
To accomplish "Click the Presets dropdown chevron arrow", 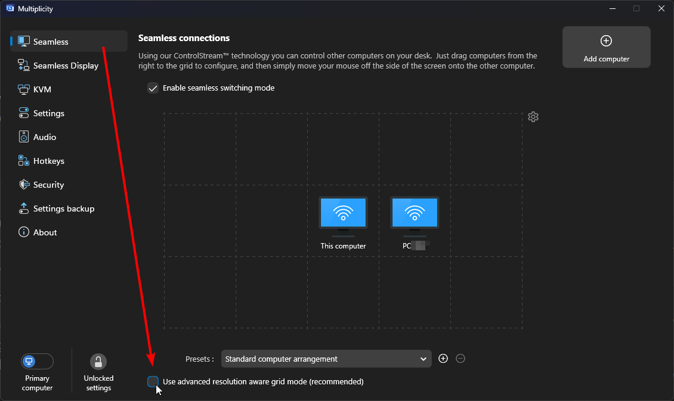I will [x=423, y=359].
